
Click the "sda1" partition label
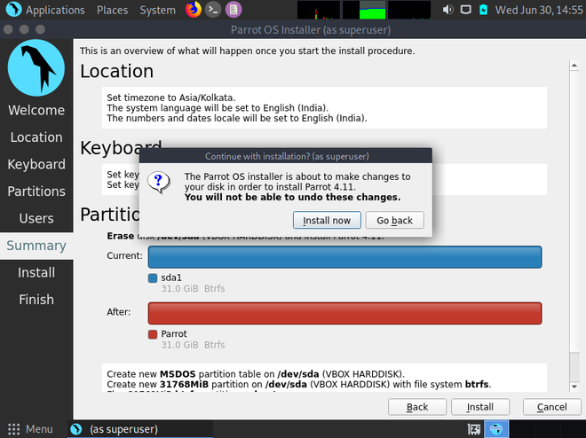tap(171, 278)
